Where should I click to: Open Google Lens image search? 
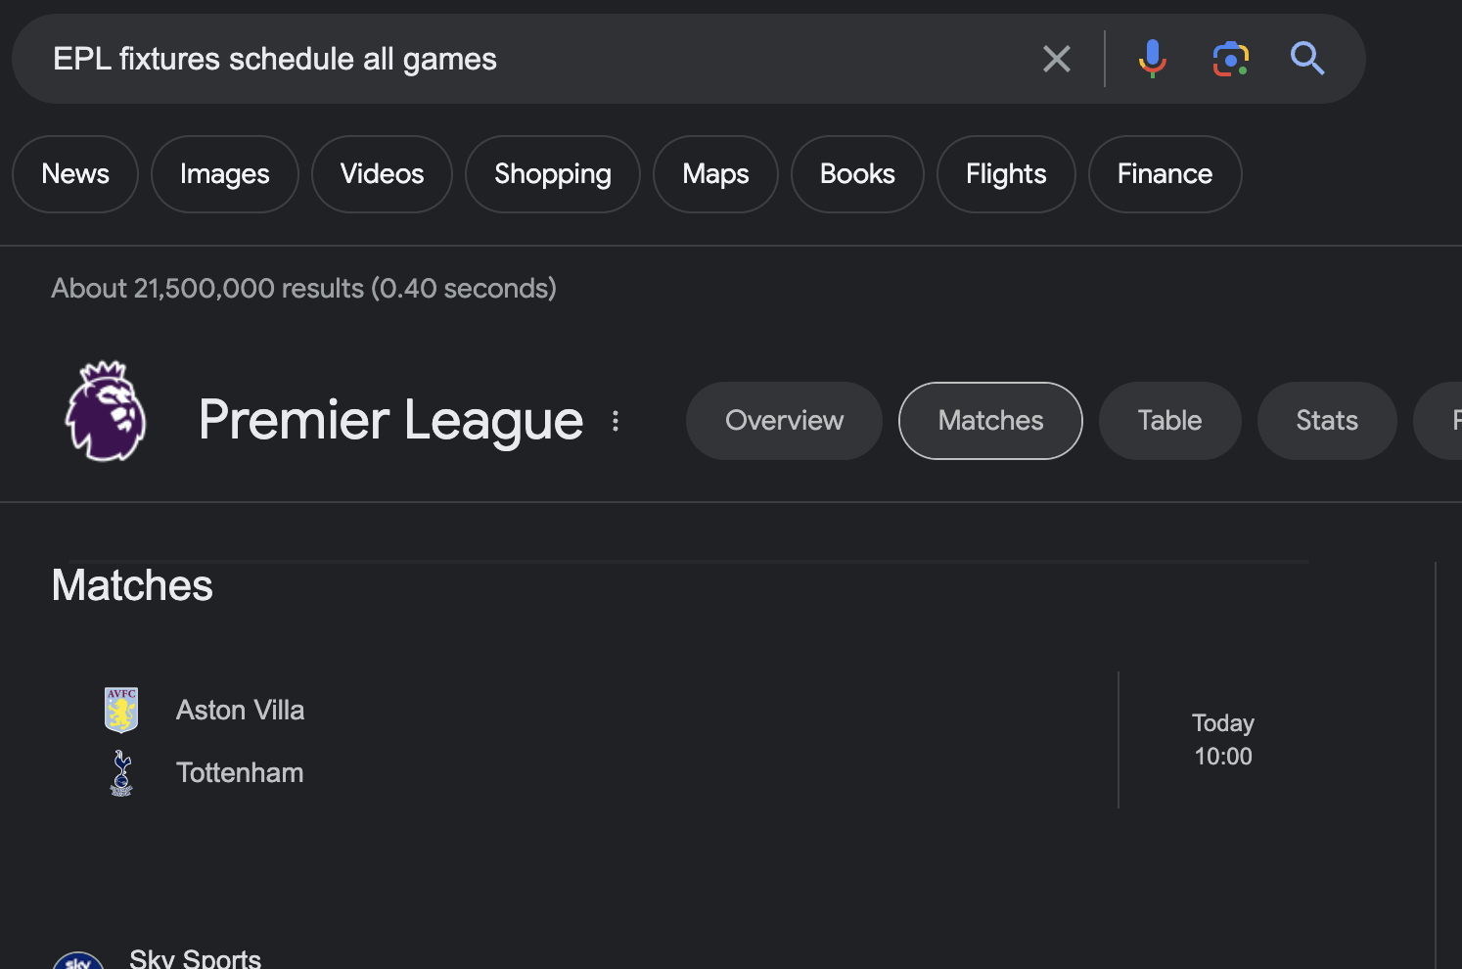(1230, 59)
